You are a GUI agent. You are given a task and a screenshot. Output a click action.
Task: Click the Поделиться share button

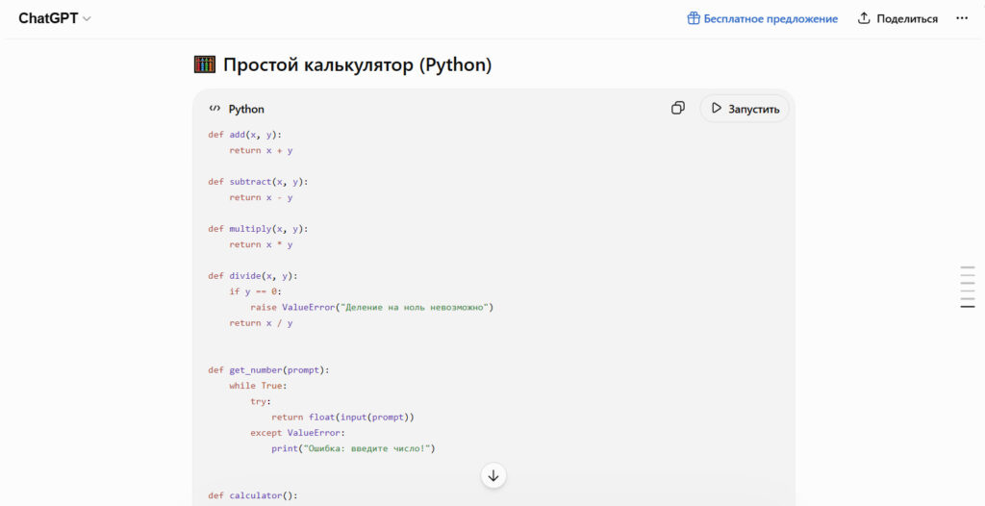(x=897, y=18)
